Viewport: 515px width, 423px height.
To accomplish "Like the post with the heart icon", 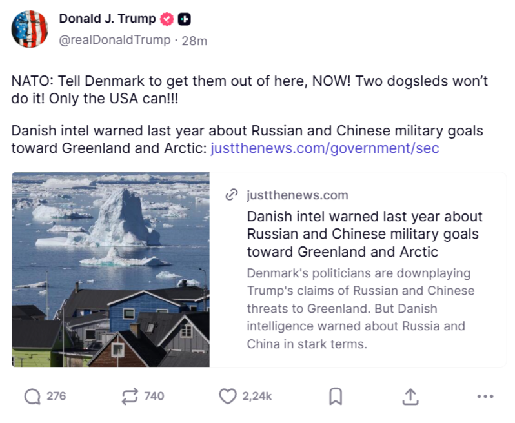I will pyautogui.click(x=227, y=396).
